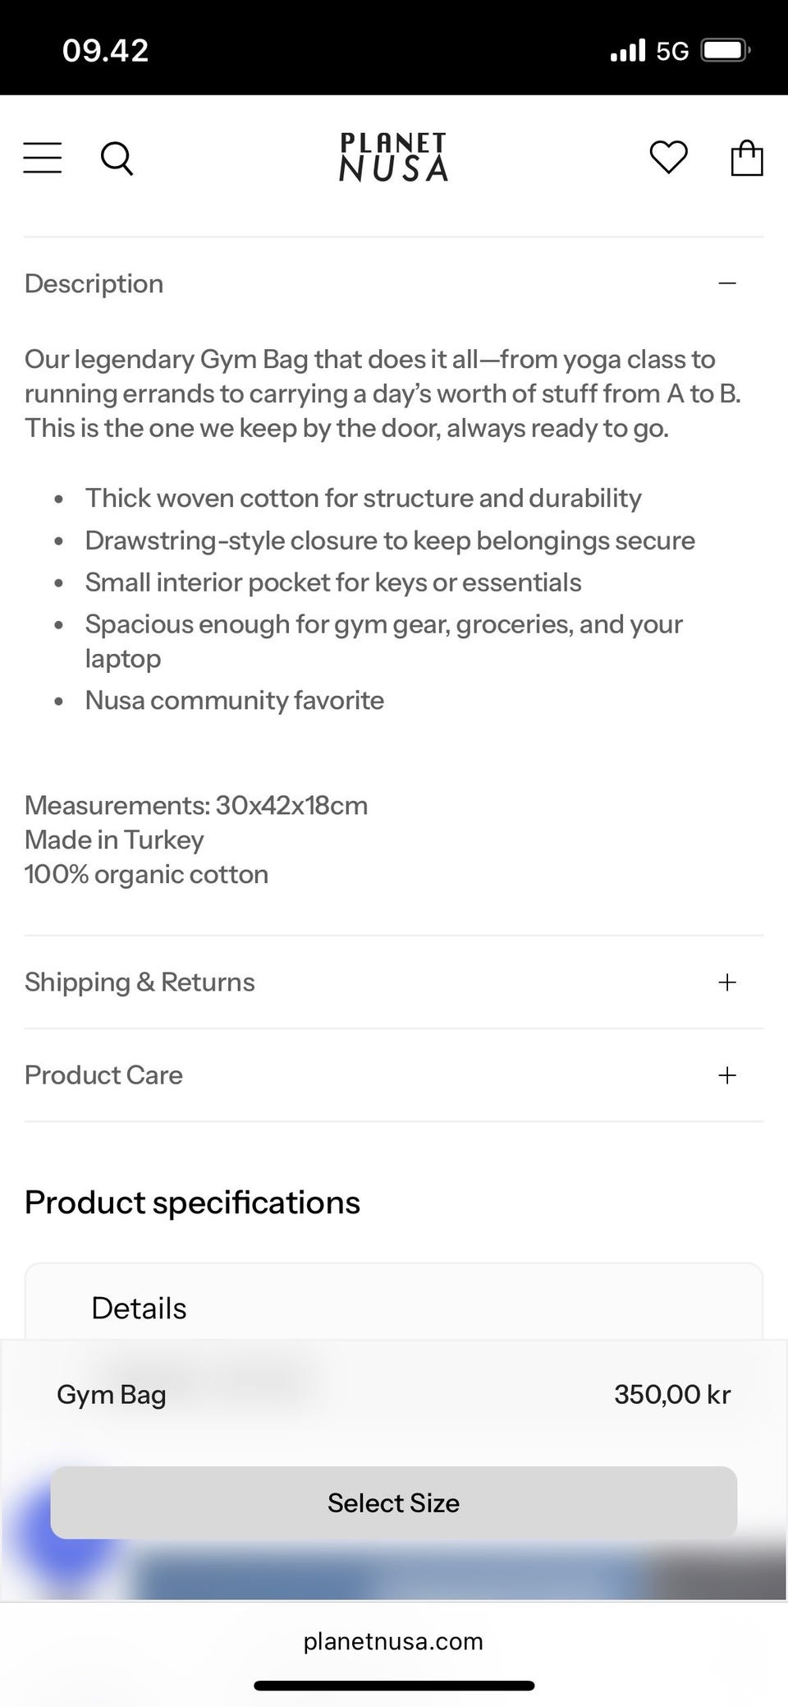Tap the planetnusa.com address bar
The image size is (788, 1707).
click(393, 1641)
